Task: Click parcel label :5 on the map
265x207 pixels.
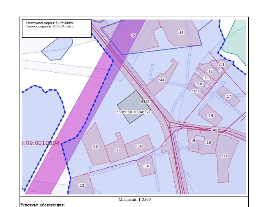Action: coord(133,35)
